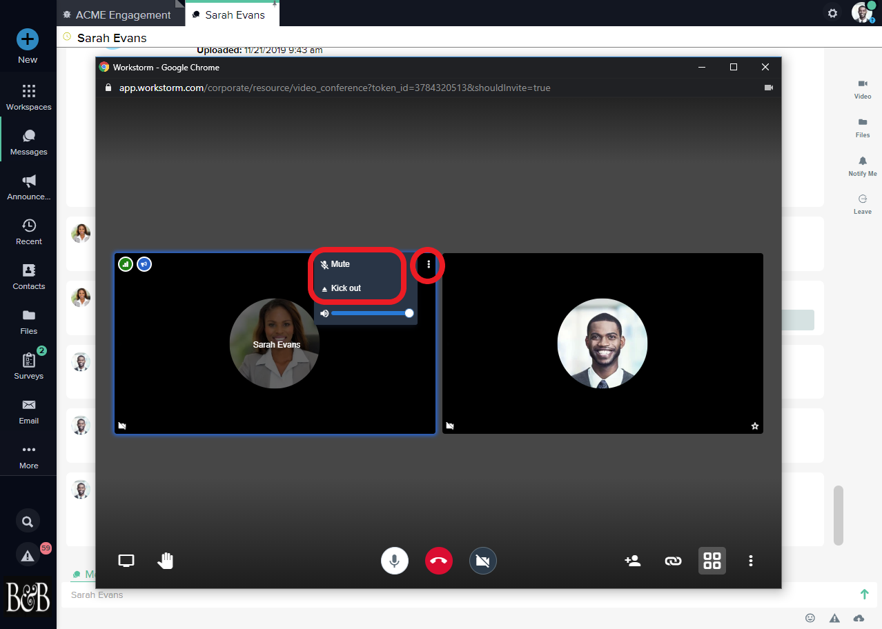Open More options in sidebar

point(28,456)
